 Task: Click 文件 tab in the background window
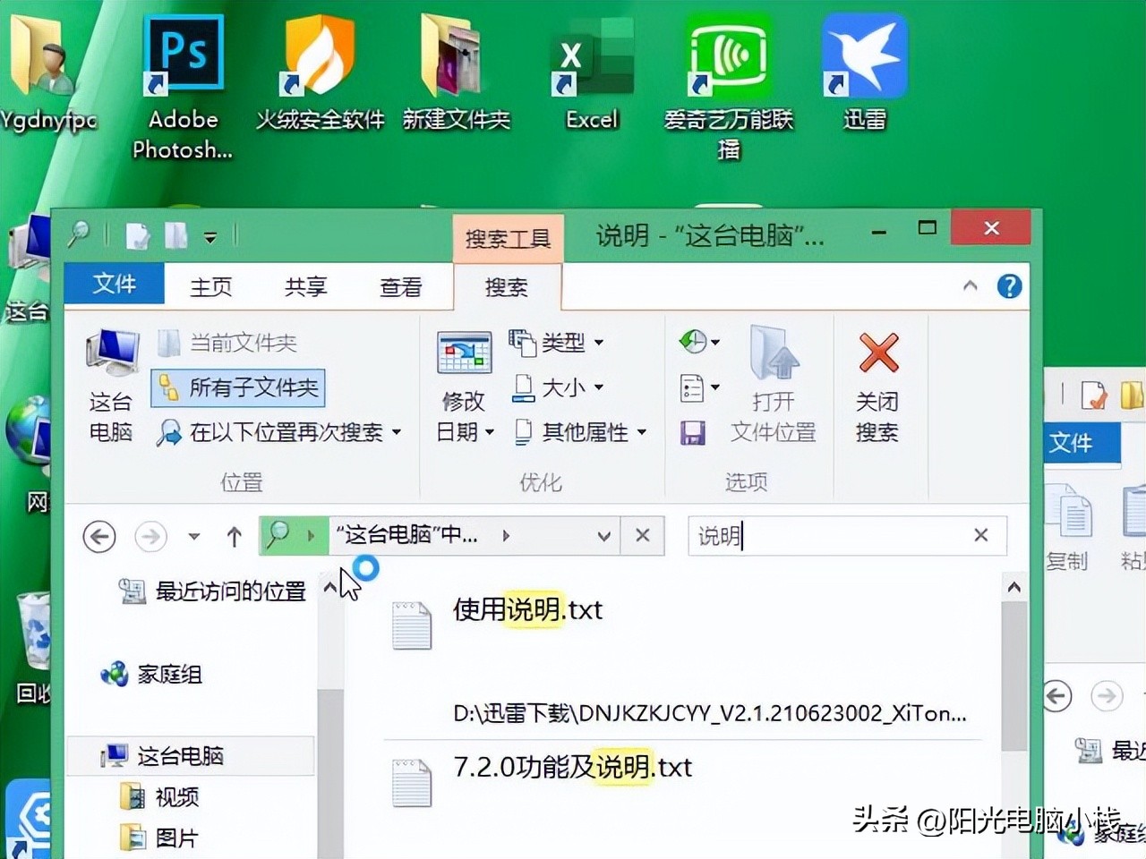coord(1082,443)
